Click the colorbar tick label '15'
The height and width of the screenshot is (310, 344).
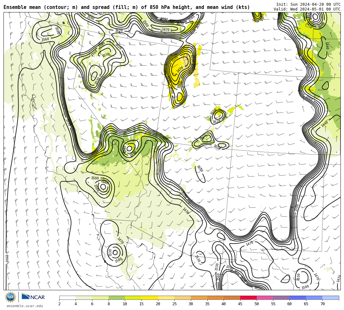pyautogui.click(x=141, y=304)
